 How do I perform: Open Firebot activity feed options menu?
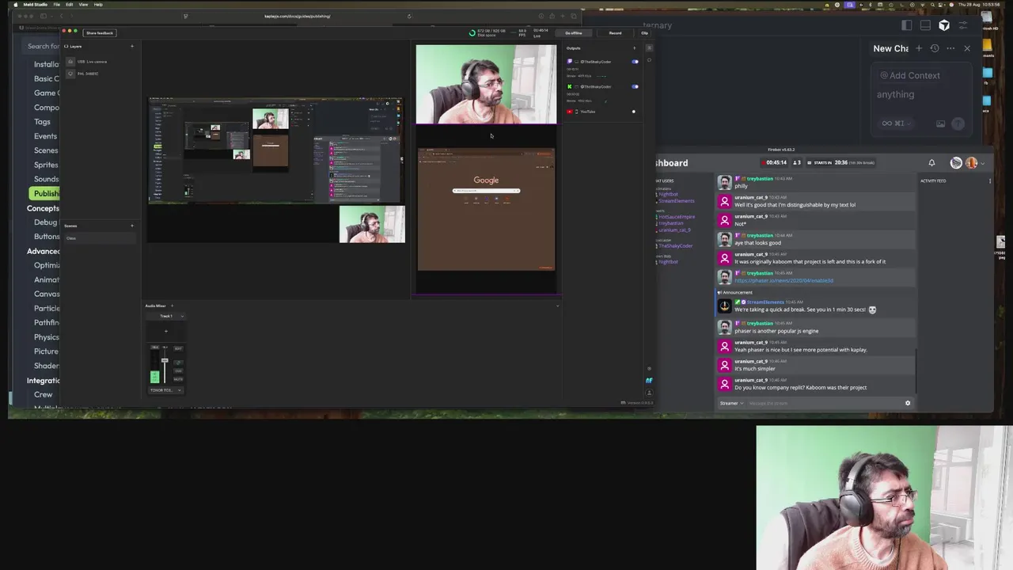coord(989,180)
